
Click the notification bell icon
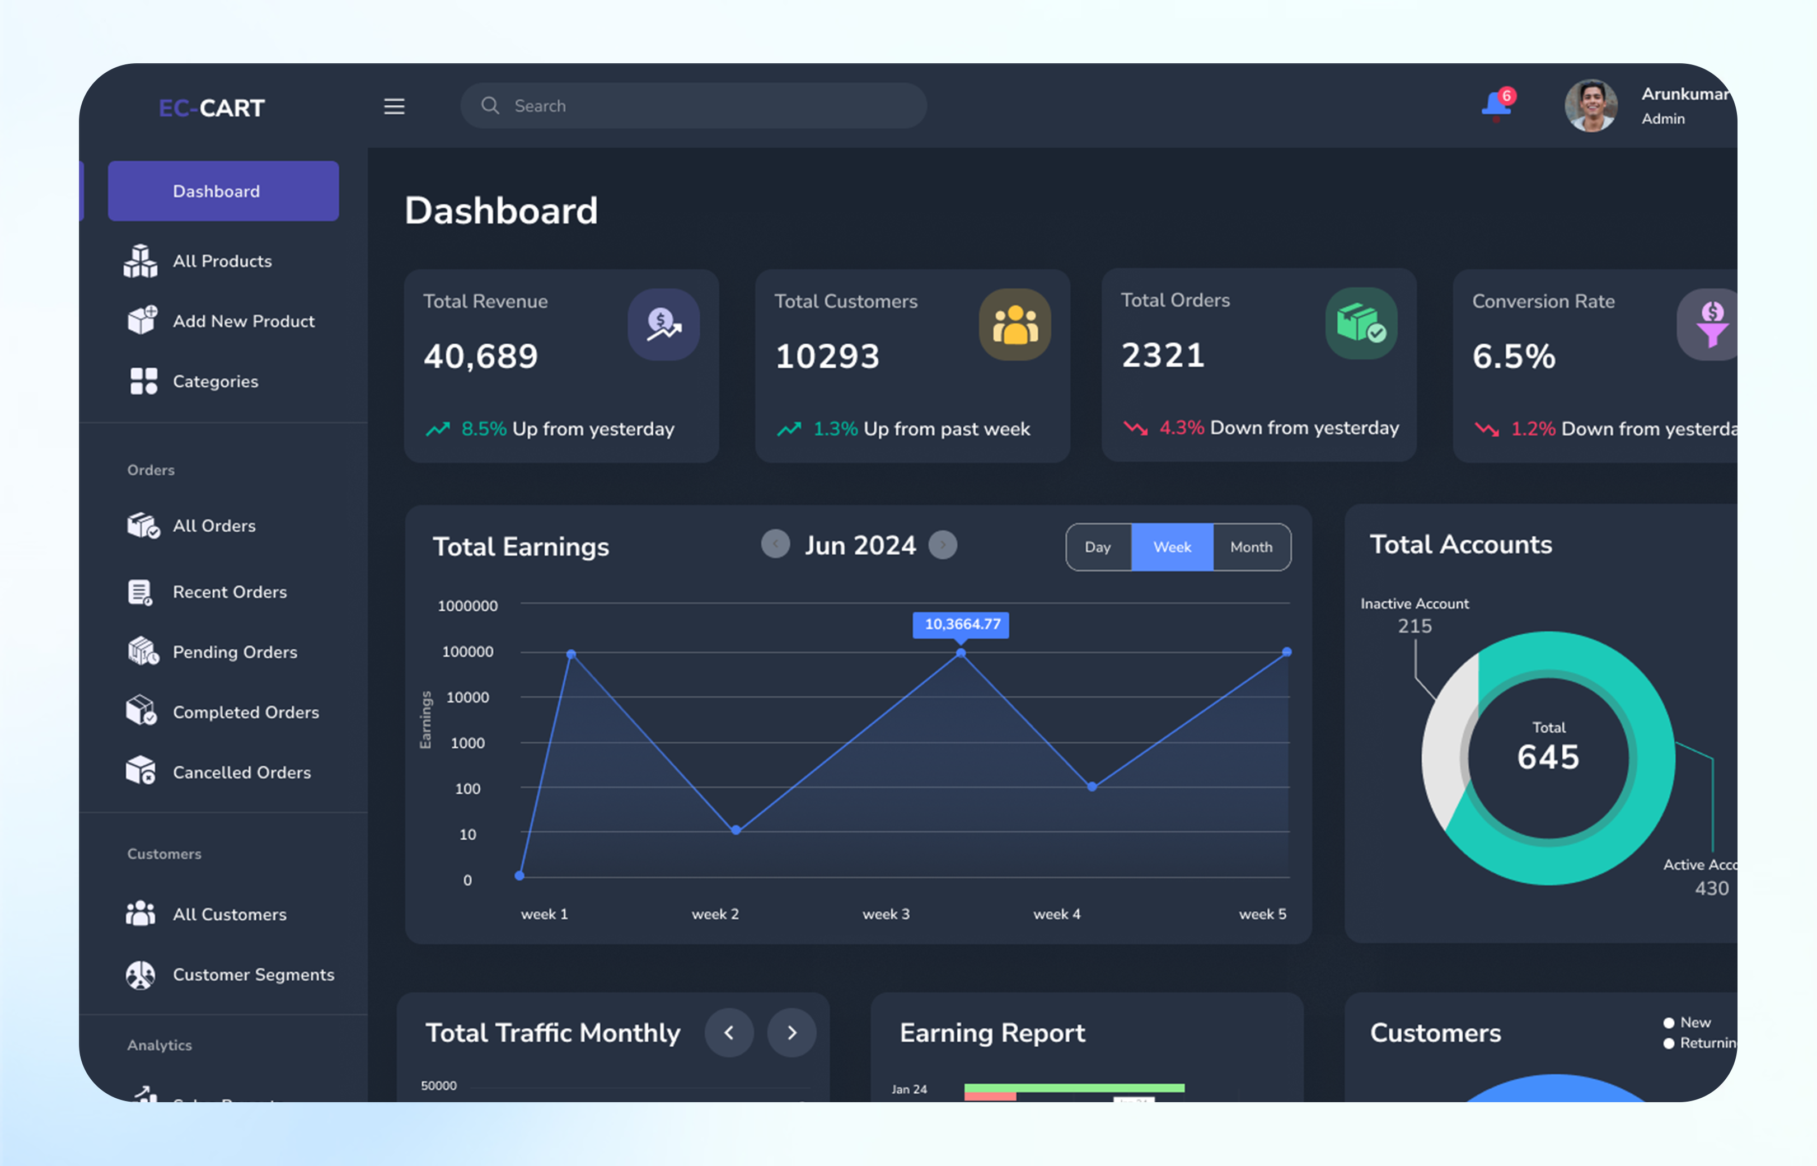pos(1496,105)
